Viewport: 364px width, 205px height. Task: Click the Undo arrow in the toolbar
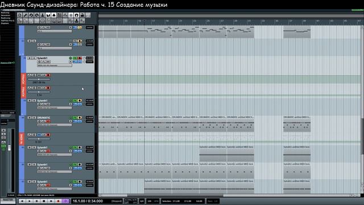(x=31, y=15)
